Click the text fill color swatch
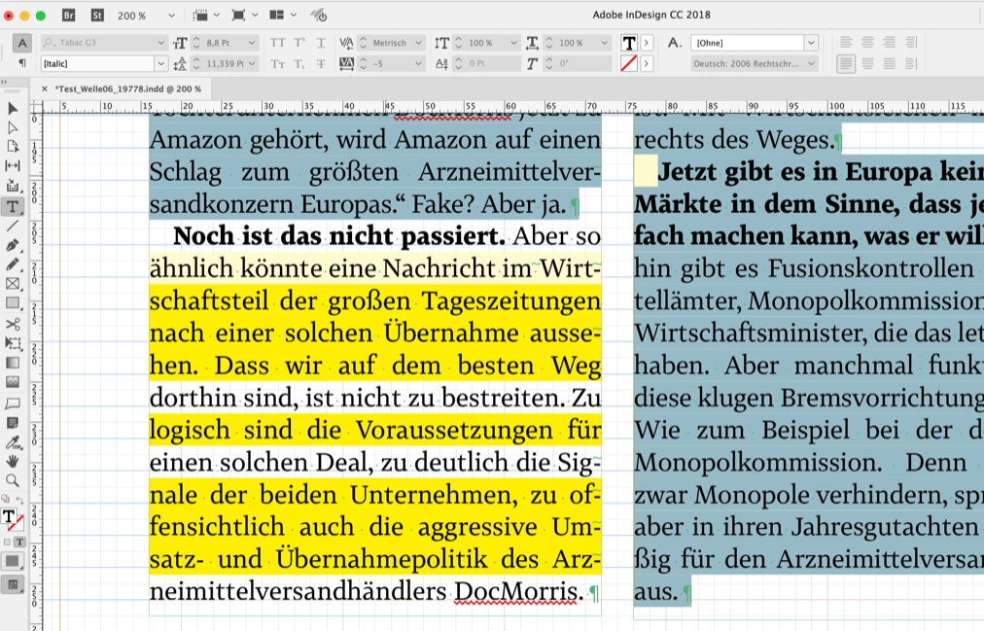Image resolution: width=984 pixels, height=631 pixels. point(629,43)
